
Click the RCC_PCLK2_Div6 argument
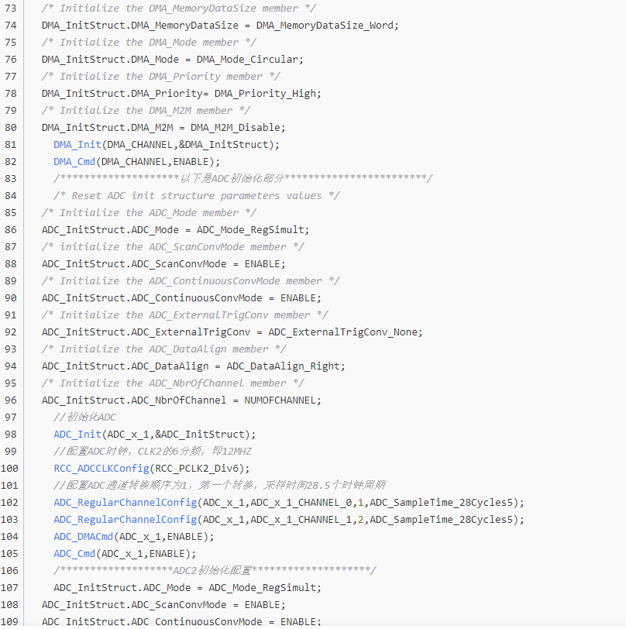tap(205, 469)
